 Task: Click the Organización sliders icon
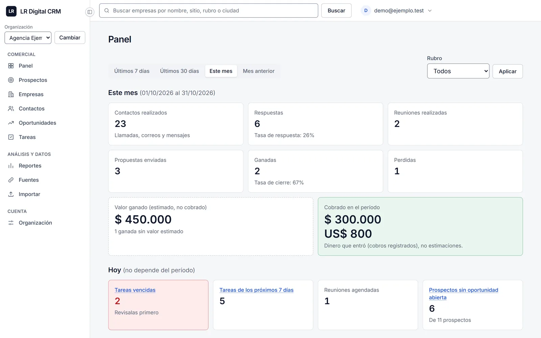[x=11, y=223]
